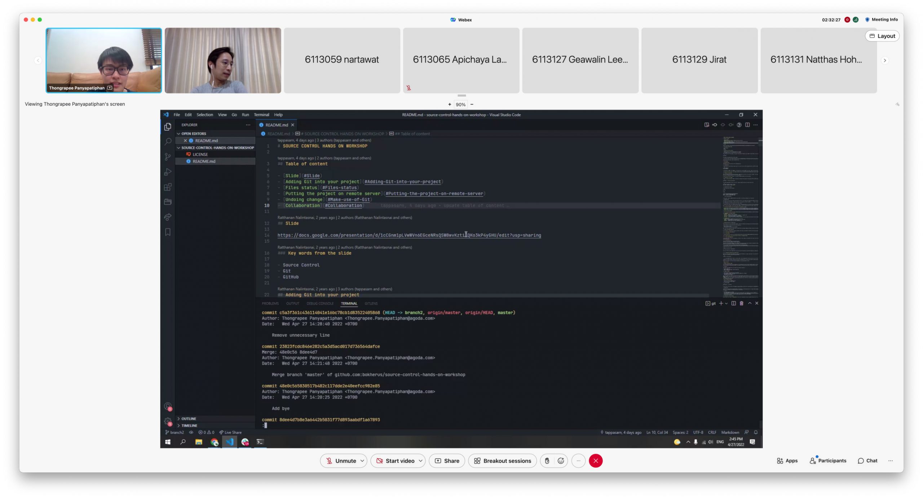This screenshot has width=923, height=498.
Task: Open the Unmute audio options dropdown arrow
Action: 362,461
